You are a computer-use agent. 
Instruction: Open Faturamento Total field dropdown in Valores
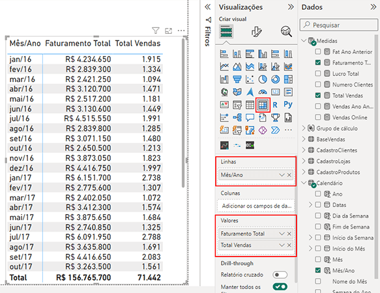pos(282,234)
